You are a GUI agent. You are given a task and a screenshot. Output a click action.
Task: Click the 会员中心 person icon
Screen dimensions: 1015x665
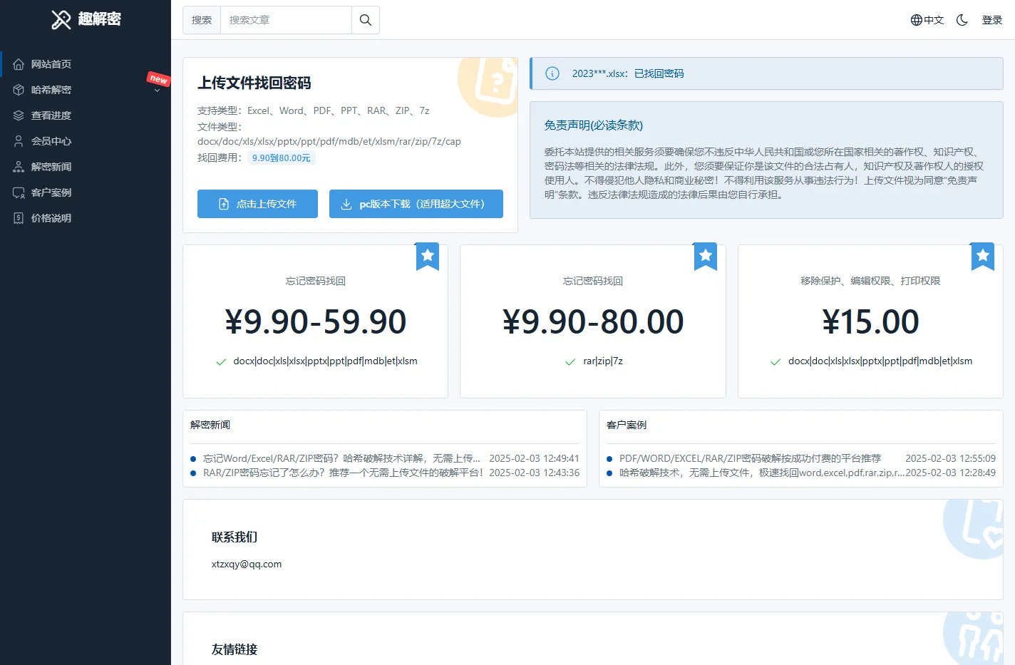click(x=19, y=141)
